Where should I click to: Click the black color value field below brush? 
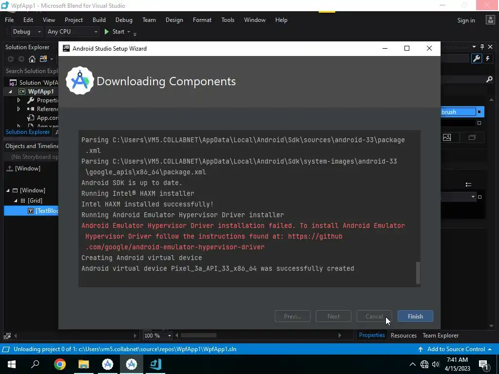pyautogui.click(x=458, y=123)
